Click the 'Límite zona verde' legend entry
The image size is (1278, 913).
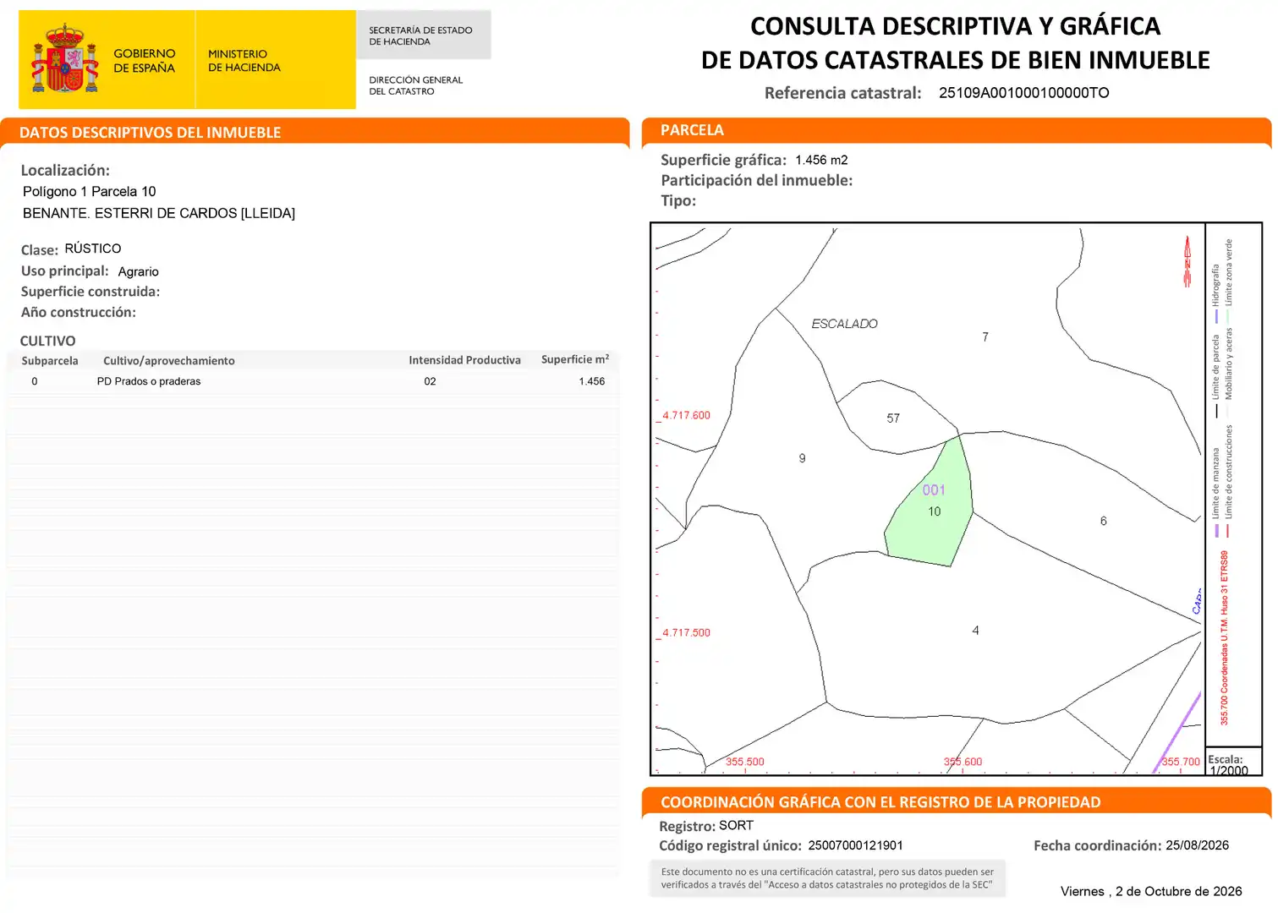[x=1229, y=280]
